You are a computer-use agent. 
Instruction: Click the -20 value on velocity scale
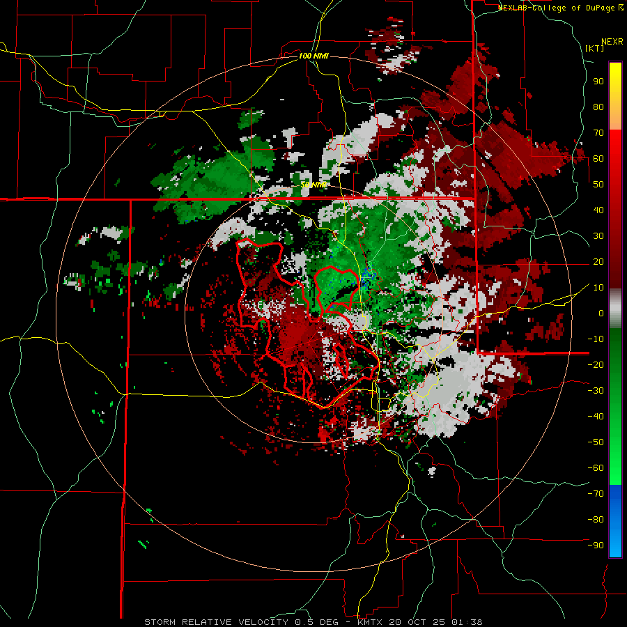tap(596, 364)
